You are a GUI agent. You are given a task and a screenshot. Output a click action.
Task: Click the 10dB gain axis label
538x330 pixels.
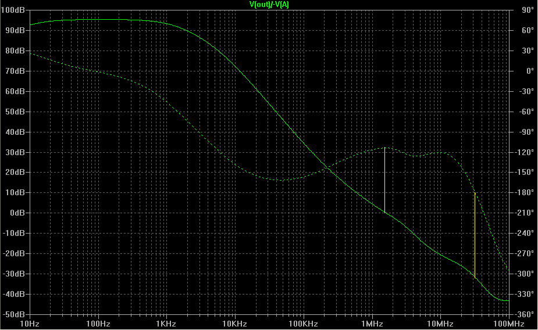coord(15,192)
